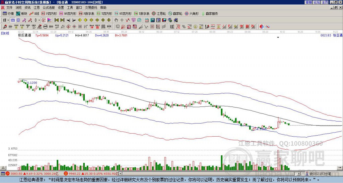Click the 行情 toolbar button

tap(8, 13)
